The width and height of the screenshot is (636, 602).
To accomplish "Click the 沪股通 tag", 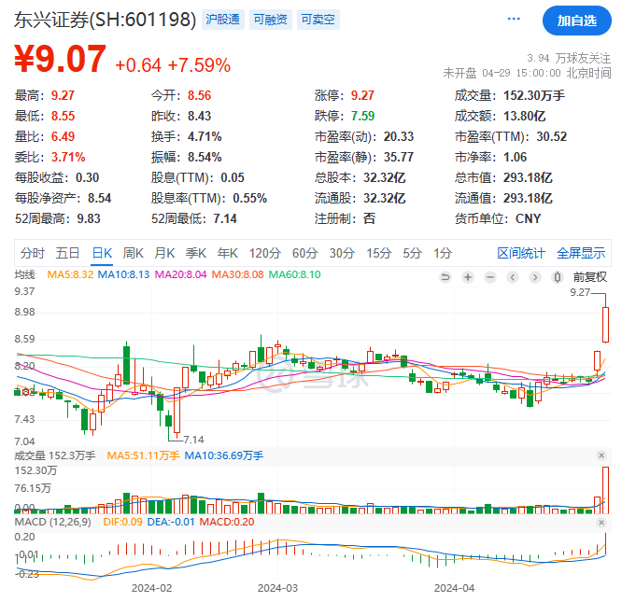I will [x=224, y=20].
